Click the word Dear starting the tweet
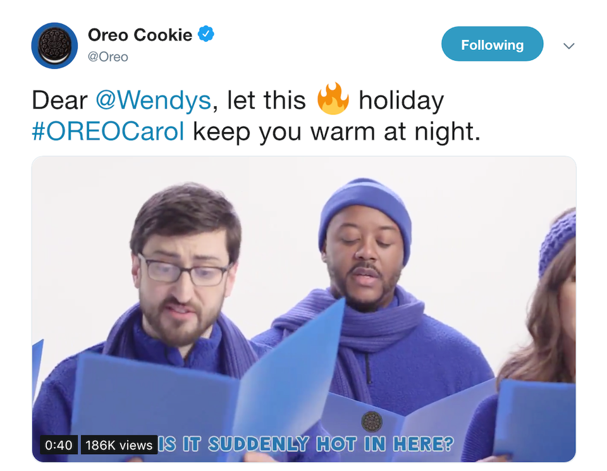The height and width of the screenshot is (471, 607). pos(59,101)
